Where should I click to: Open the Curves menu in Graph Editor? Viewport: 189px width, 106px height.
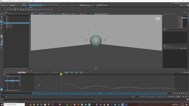[x=15, y=71]
